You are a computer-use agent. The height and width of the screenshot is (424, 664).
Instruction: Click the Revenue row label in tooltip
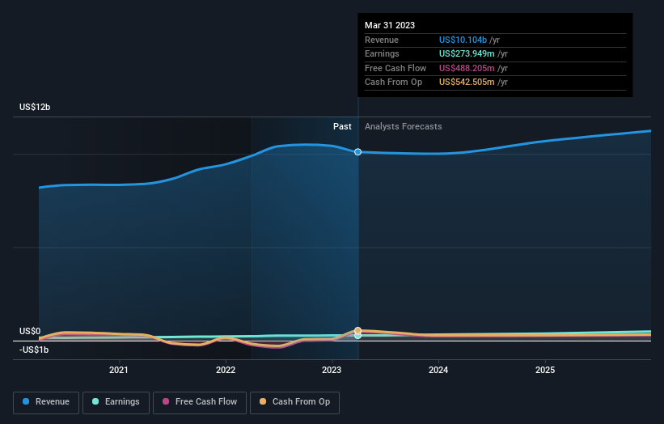tap(382, 40)
